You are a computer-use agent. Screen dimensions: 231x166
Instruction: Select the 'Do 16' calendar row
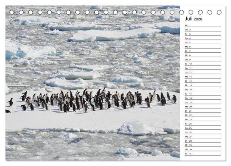[203, 89]
